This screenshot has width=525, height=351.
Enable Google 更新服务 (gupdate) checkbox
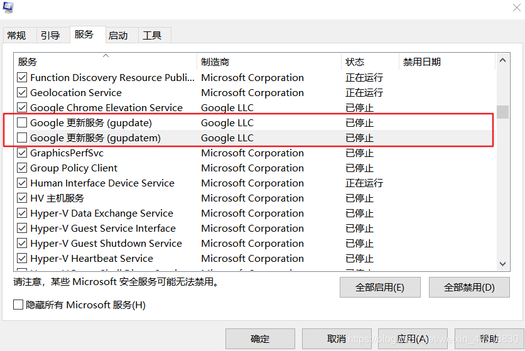click(22, 123)
